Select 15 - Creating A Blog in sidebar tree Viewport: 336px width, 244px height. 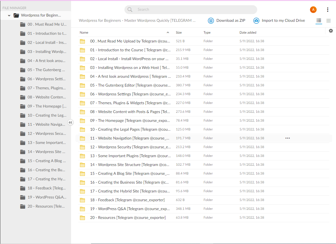point(47,161)
